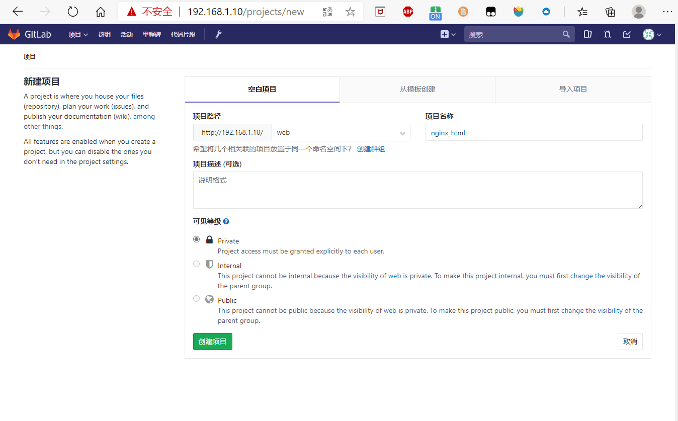The width and height of the screenshot is (678, 421).
Task: Open the 群组 menu item
Action: 105,34
